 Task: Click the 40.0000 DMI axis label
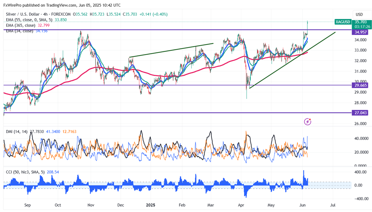(x=361, y=139)
